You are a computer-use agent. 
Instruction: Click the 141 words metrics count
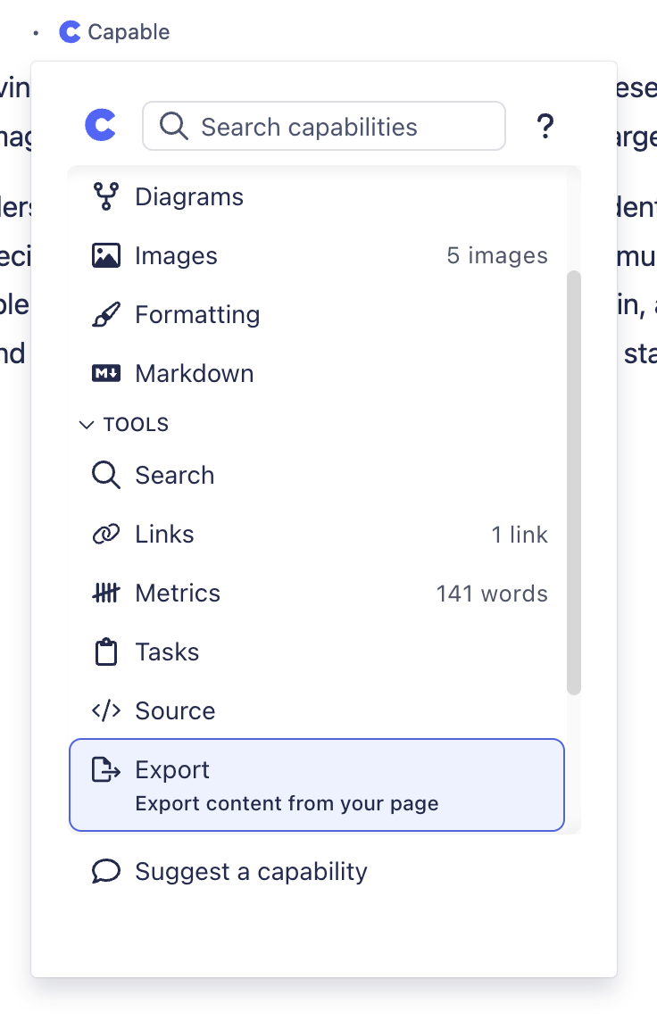tap(492, 594)
